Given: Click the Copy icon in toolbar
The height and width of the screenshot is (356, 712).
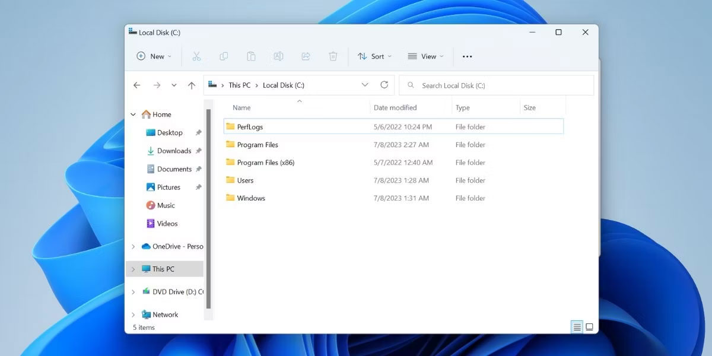Looking at the screenshot, I should pyautogui.click(x=224, y=56).
